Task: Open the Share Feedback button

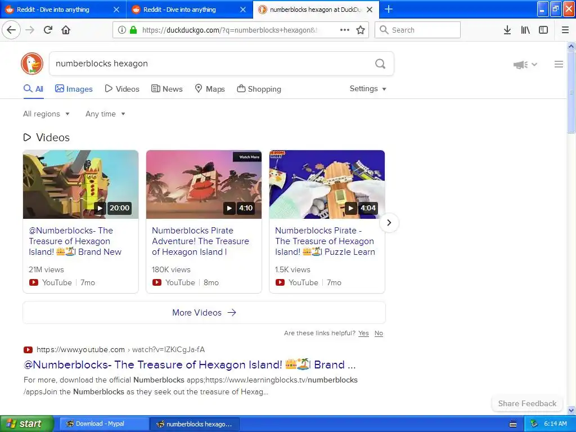Action: click(527, 403)
